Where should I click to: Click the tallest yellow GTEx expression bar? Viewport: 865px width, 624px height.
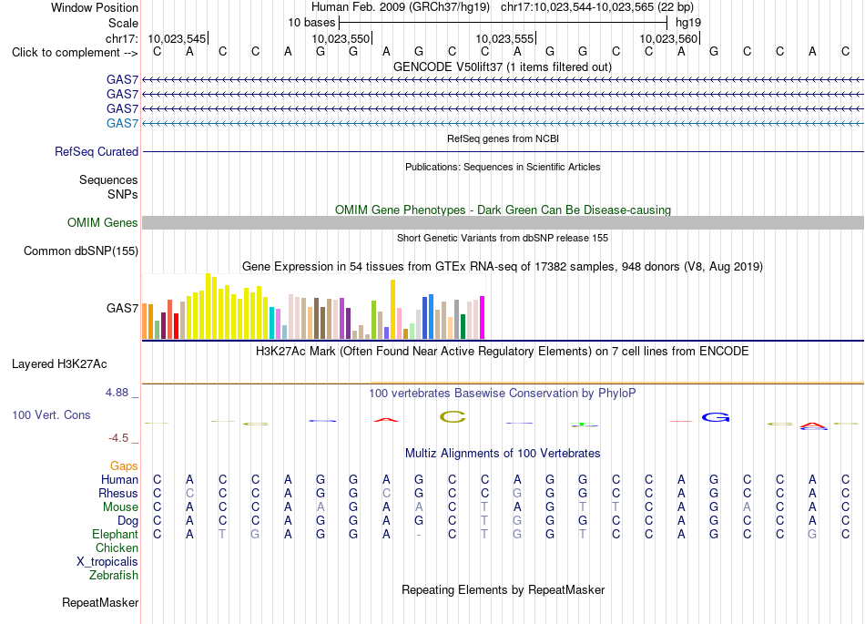pos(208,306)
